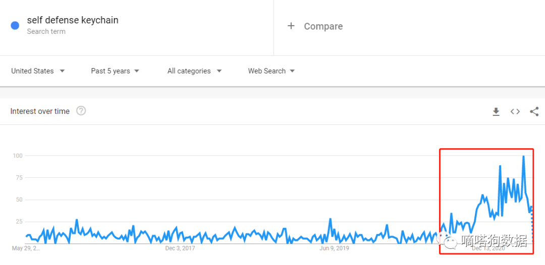
Task: Open the Interest over time help icon
Action: click(x=81, y=111)
